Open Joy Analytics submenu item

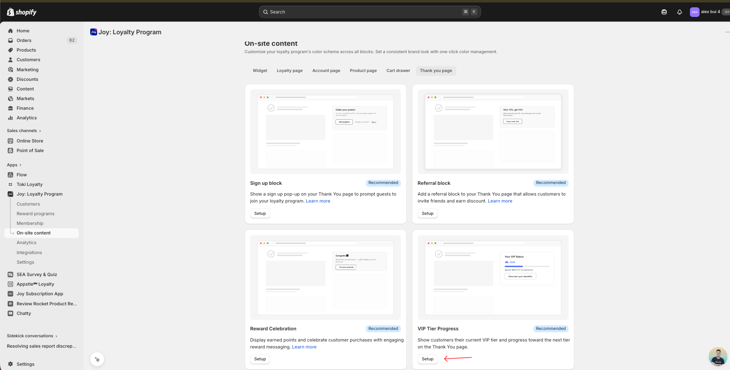[27, 243]
